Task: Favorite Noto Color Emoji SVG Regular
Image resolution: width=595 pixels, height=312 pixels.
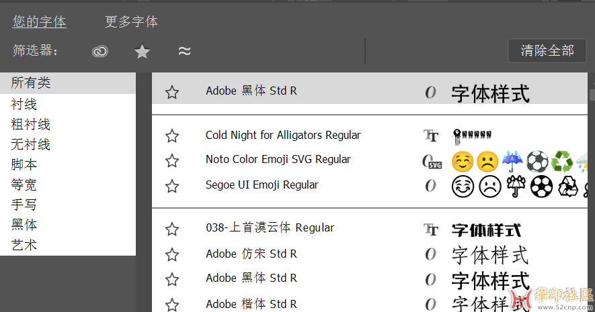Action: click(x=172, y=160)
